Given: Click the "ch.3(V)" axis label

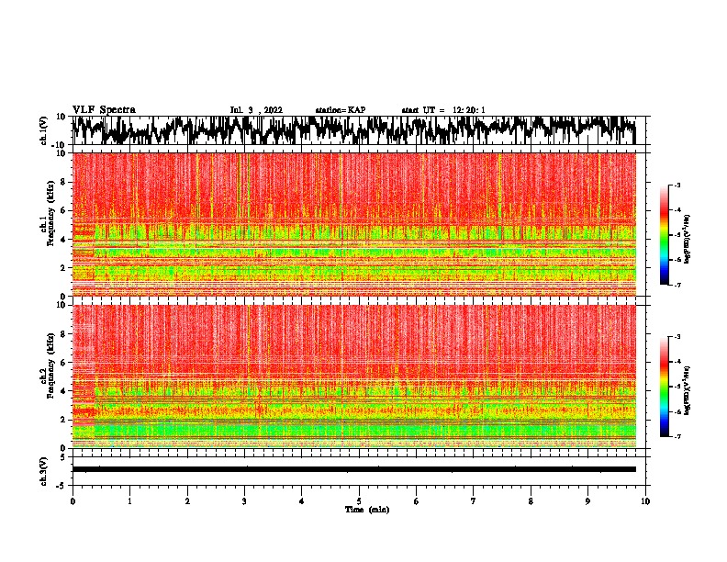Looking at the screenshot, I should point(44,471).
